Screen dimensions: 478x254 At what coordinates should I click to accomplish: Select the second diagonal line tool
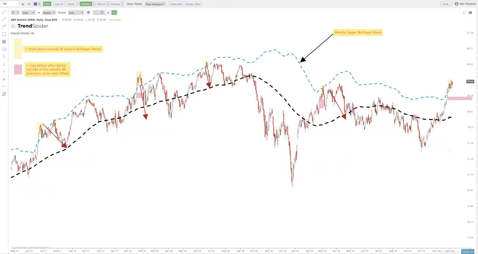click(4, 19)
